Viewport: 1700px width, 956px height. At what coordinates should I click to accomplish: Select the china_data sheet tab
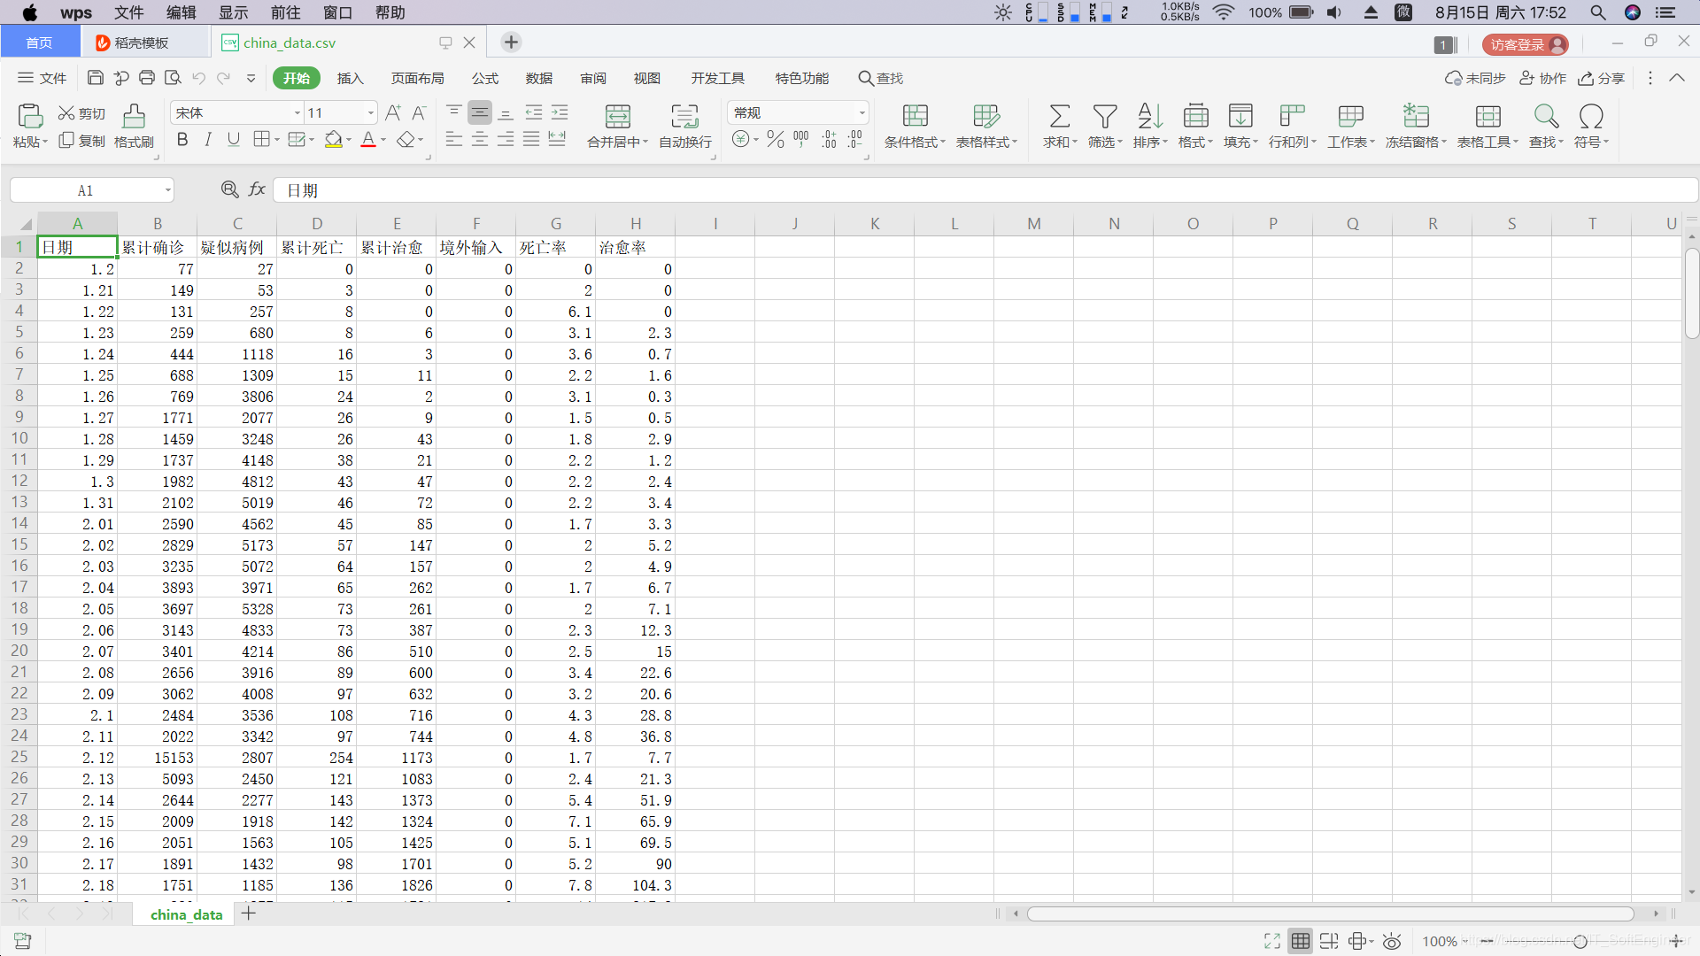click(186, 914)
